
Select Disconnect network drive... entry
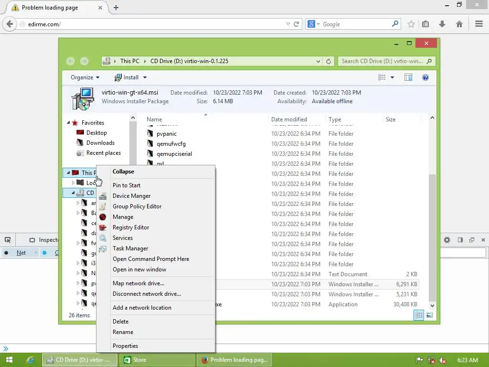coord(147,294)
